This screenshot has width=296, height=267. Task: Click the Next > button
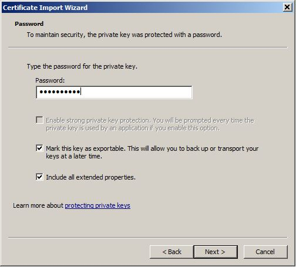216,252
